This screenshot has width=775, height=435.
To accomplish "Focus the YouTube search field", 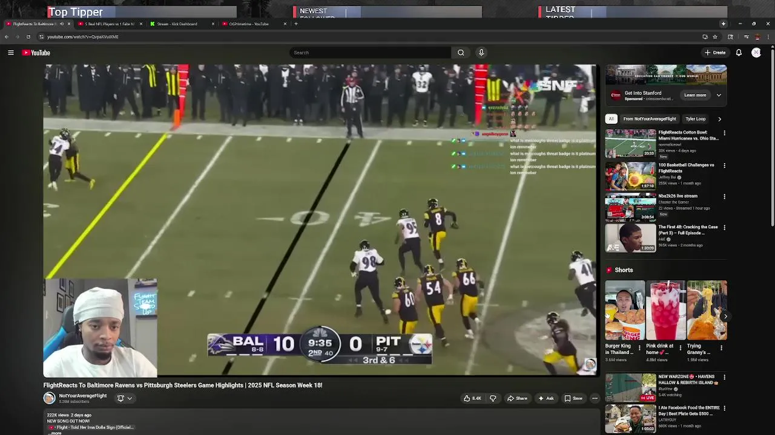I will pyautogui.click(x=371, y=53).
